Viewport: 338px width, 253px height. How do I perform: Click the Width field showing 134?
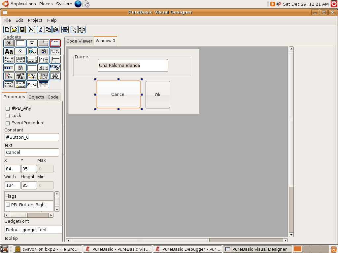[x=13, y=185]
